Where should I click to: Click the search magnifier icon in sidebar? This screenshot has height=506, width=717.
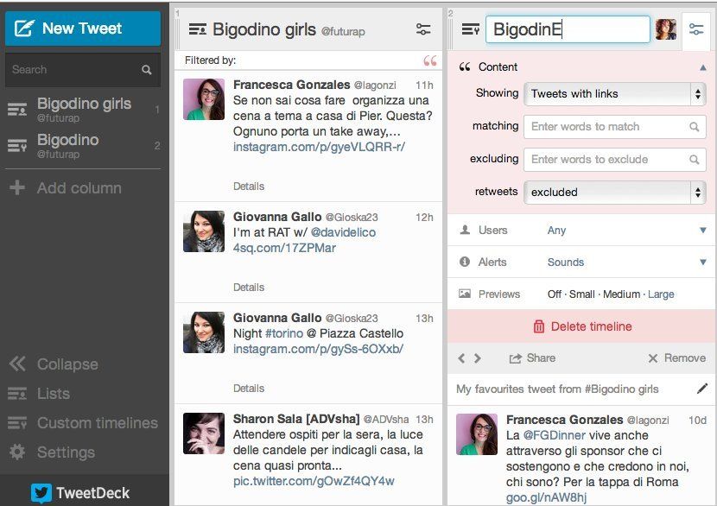[x=146, y=70]
